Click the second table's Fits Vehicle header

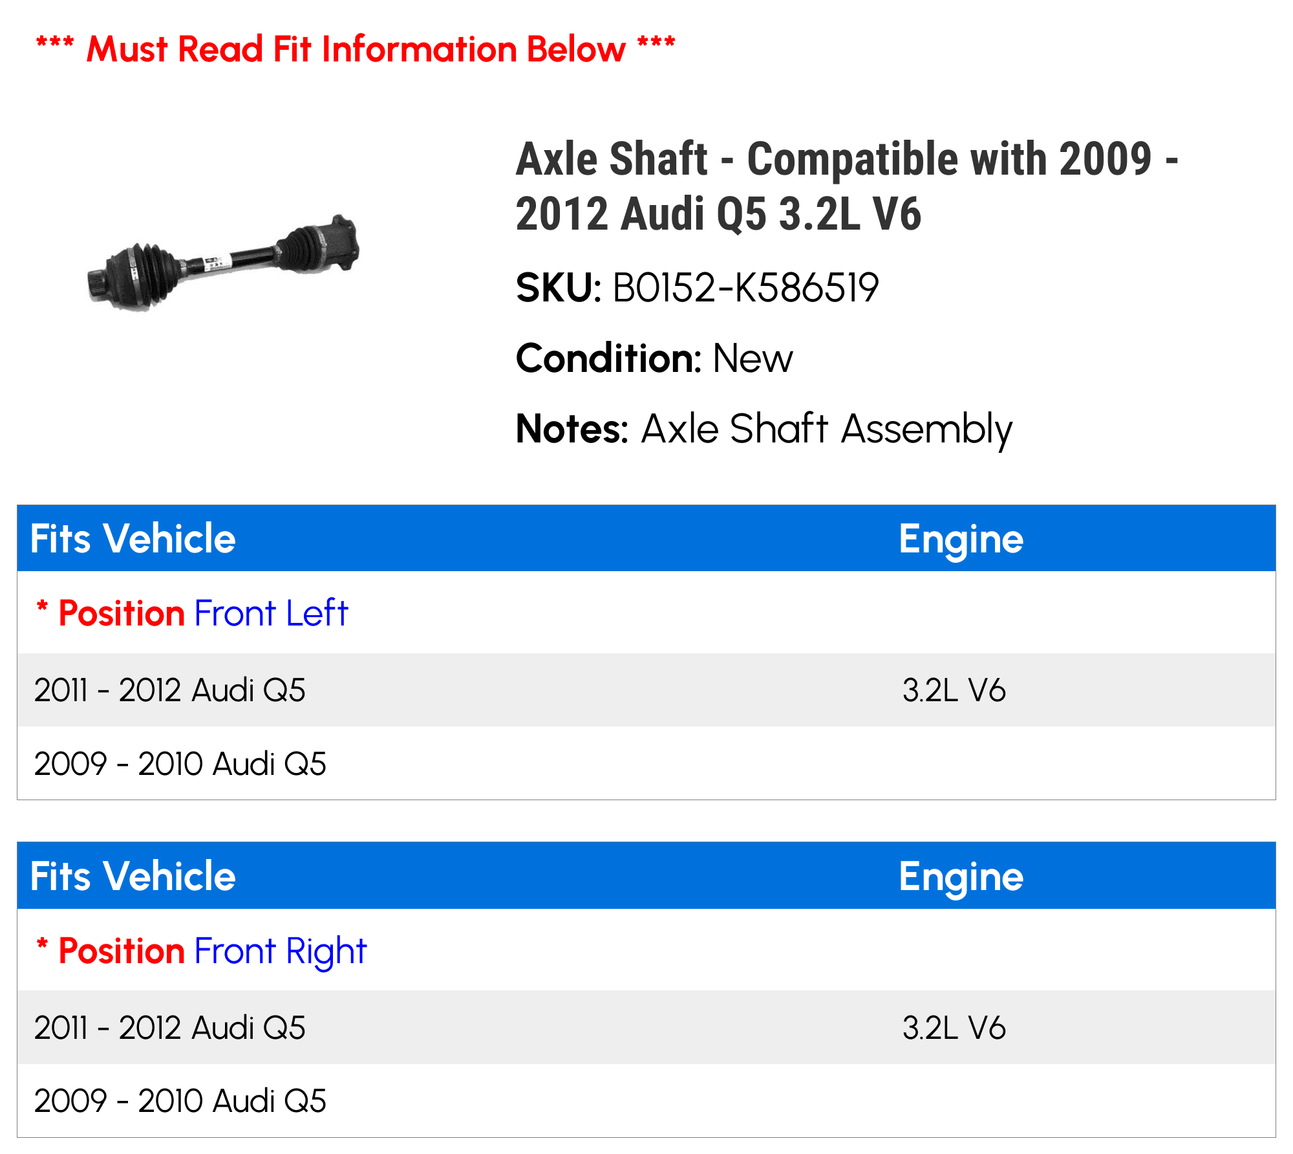[x=133, y=876]
